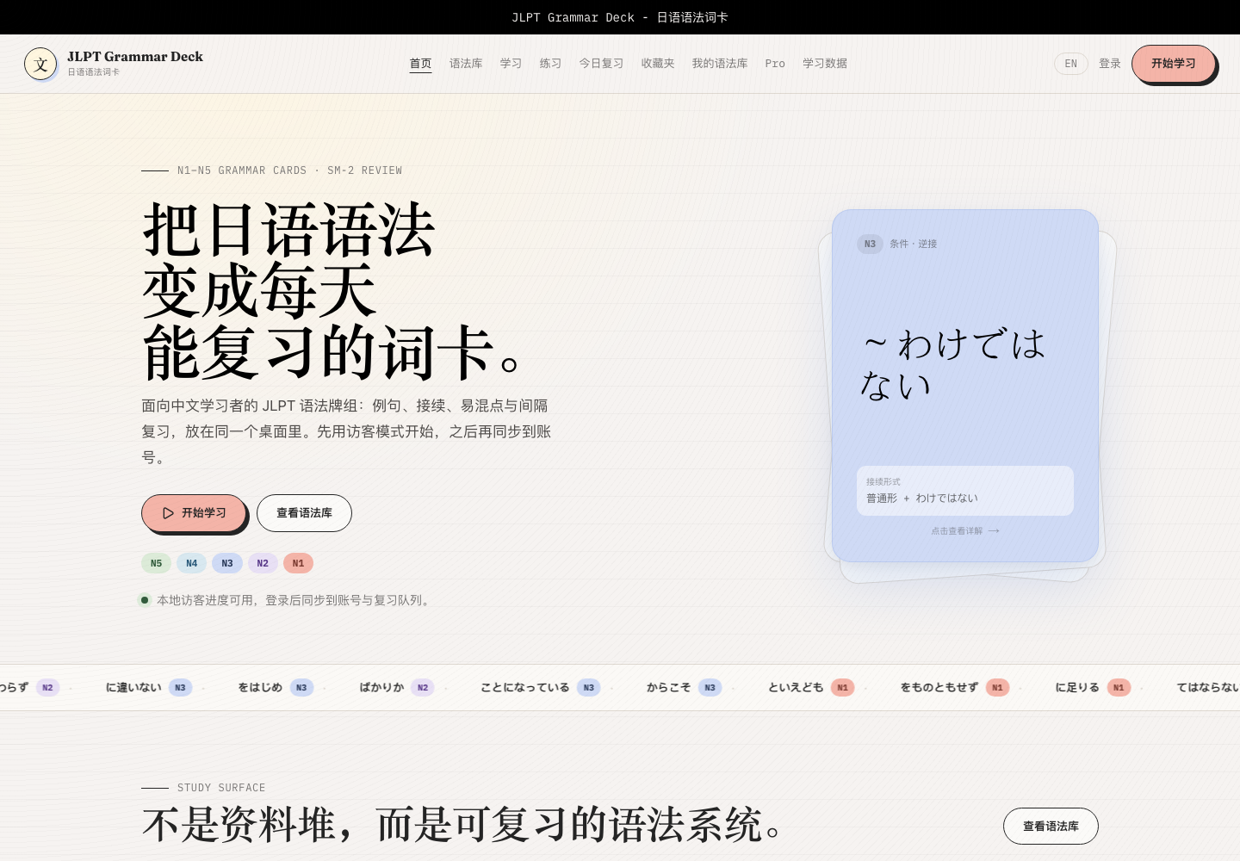
Task: Select the N1 level chip under hero
Action: [x=298, y=563]
